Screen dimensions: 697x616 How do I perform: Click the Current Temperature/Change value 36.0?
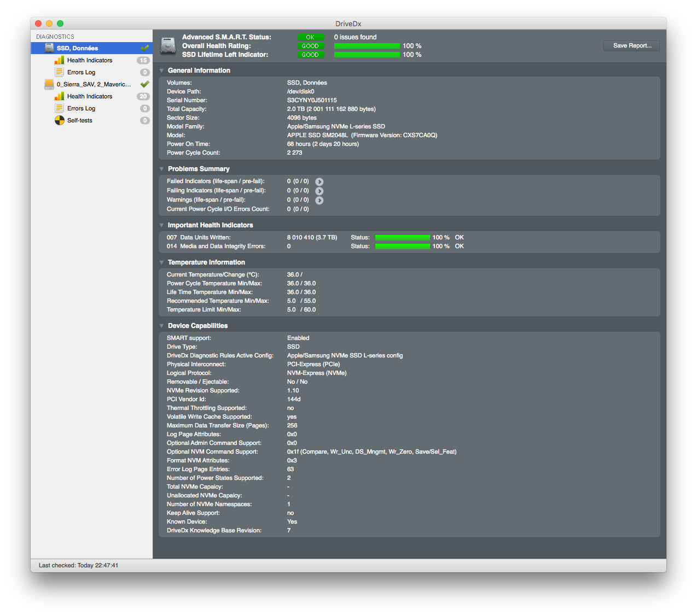294,274
